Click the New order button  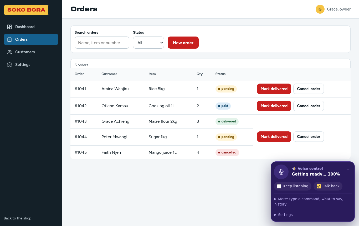183,43
